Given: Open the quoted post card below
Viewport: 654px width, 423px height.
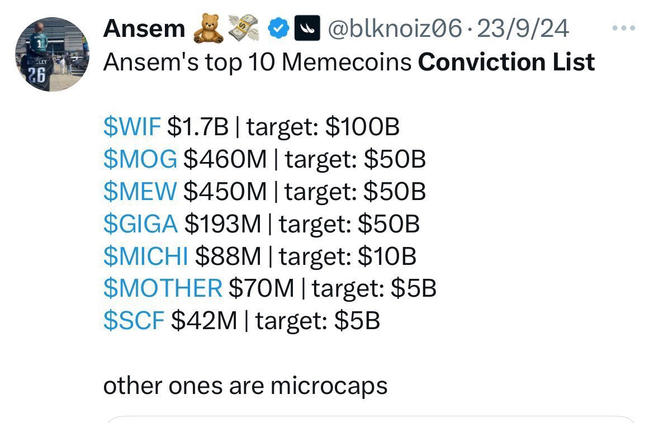Looking at the screenshot, I should (370, 419).
